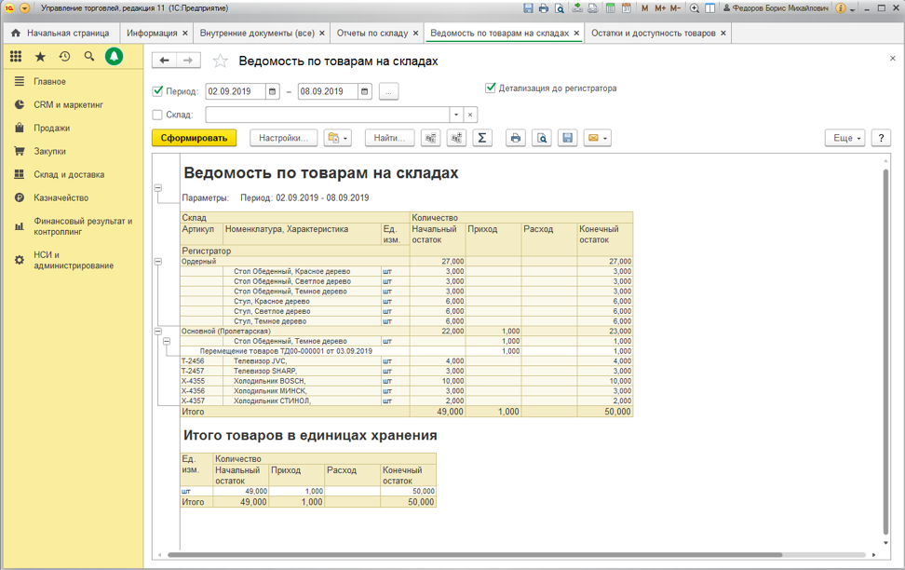Screen dimensions: 905x570
Task: Open Казначейство section
Action: [61, 197]
